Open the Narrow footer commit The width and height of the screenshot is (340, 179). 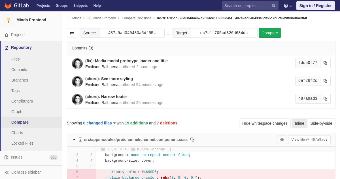click(106, 97)
